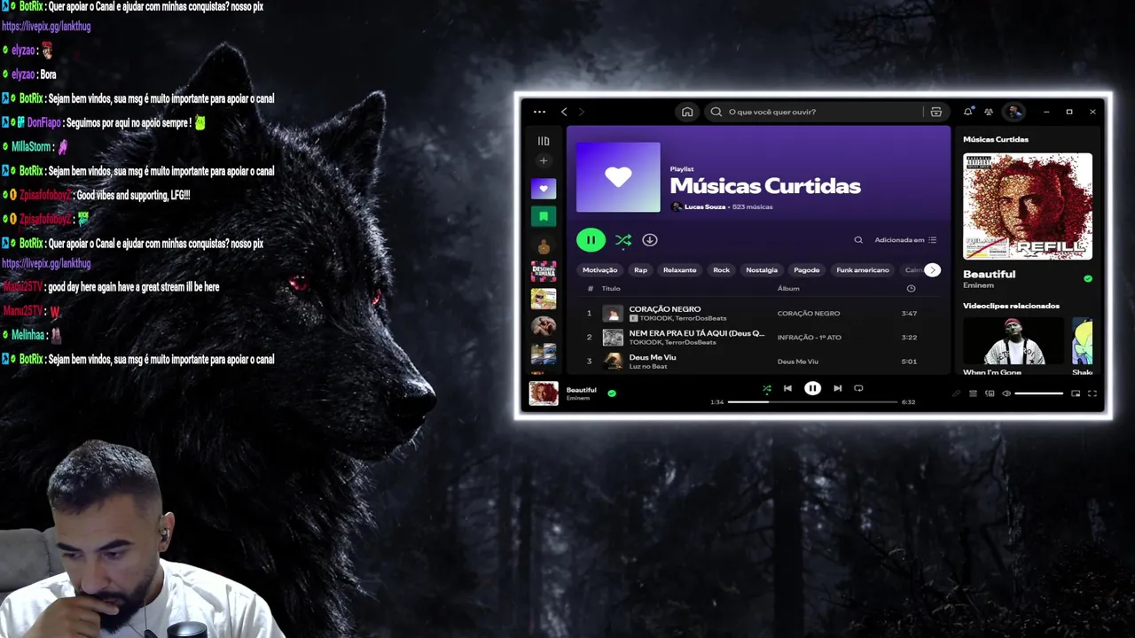The image size is (1135, 638).
Task: Filter by Motivação chip
Action: tap(600, 270)
